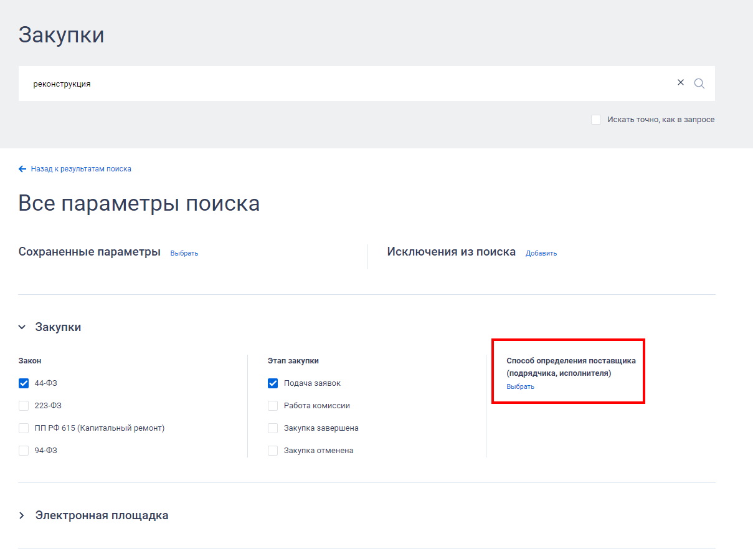Click the Этап закупки column label
This screenshot has width=753, height=551.
click(x=293, y=361)
